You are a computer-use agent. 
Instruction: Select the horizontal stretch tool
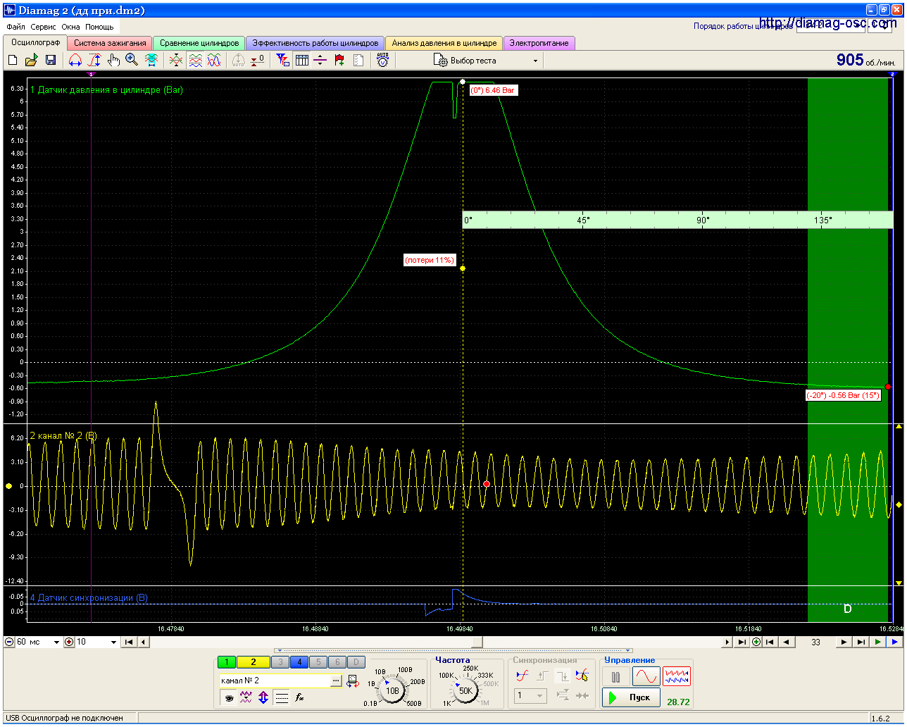coord(75,61)
